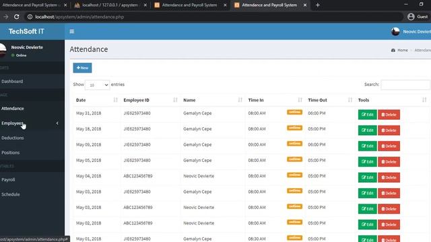The width and height of the screenshot is (431, 242).
Task: Click the ABC123456789 ID in May 04 row
Action: 137,176
